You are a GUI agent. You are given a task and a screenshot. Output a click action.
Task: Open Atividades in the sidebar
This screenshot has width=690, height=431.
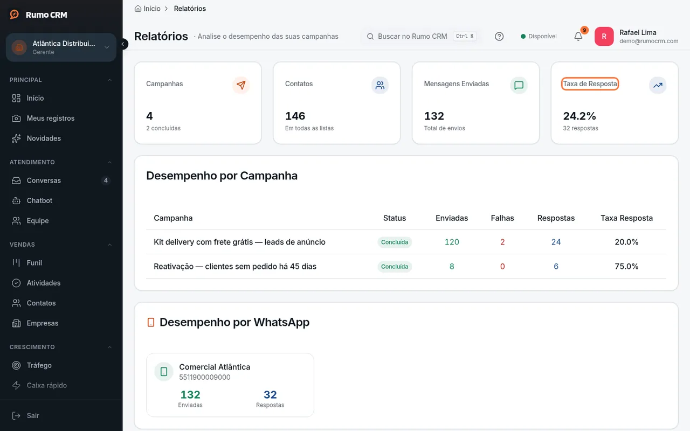pyautogui.click(x=61, y=283)
